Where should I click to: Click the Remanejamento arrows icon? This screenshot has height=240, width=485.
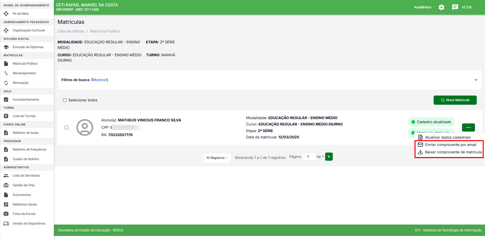[6, 73]
